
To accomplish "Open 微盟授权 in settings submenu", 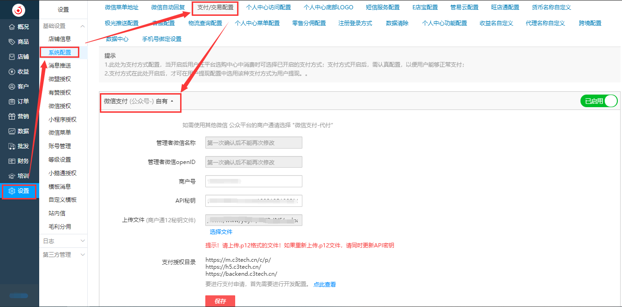I will (x=60, y=79).
